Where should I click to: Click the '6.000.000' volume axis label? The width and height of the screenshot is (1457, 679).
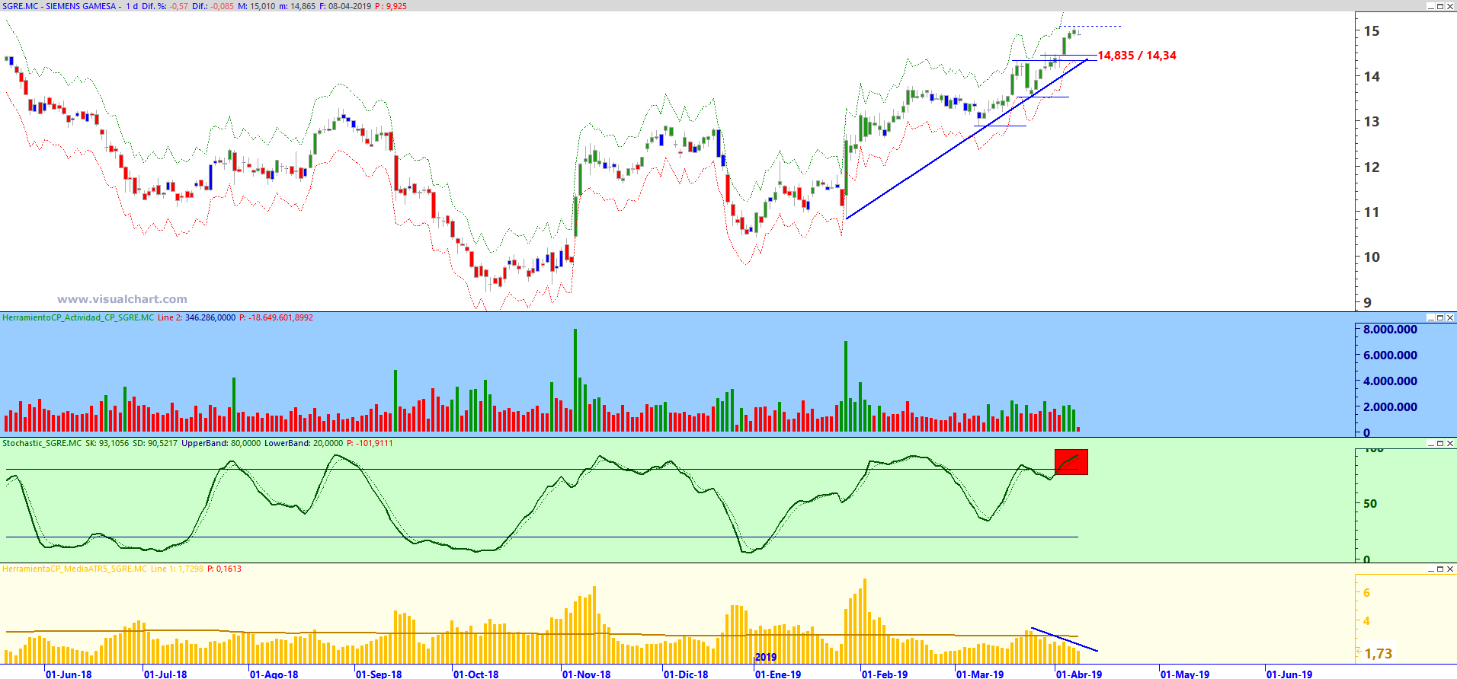(1390, 355)
